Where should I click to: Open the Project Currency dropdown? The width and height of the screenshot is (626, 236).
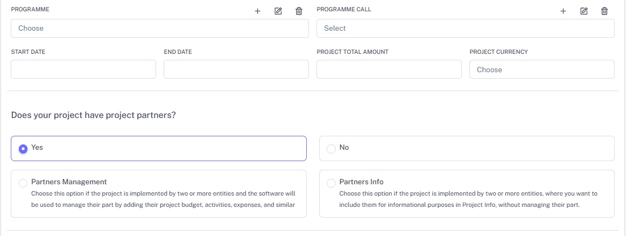(541, 70)
